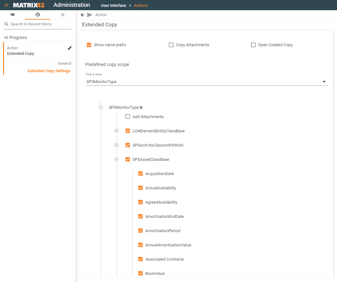Collapse the SPSMonitorType root node

coord(100,107)
